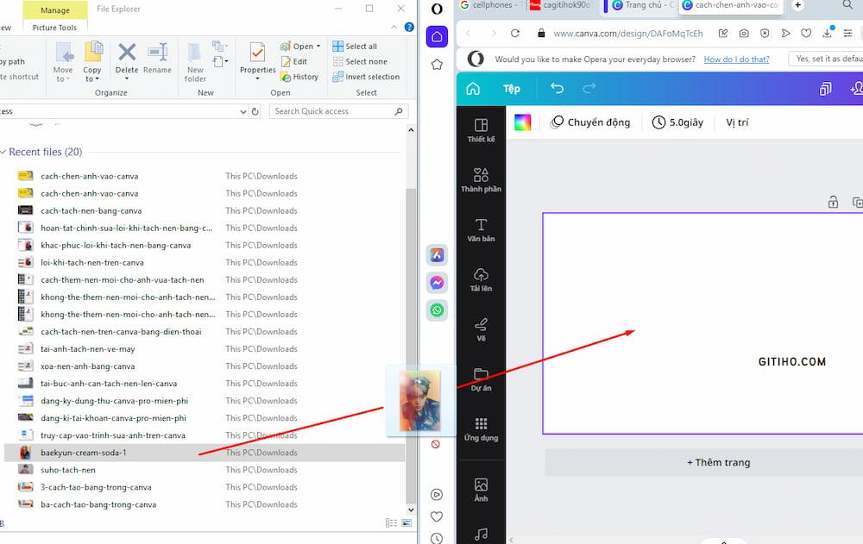Toggle the large icons view in File Explorer
Image resolution: width=863 pixels, height=544 pixels.
(406, 522)
